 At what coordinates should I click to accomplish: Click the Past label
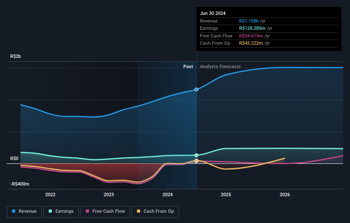(x=188, y=66)
